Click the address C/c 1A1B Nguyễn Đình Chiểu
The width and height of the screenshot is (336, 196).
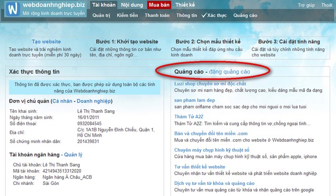pos(116,132)
